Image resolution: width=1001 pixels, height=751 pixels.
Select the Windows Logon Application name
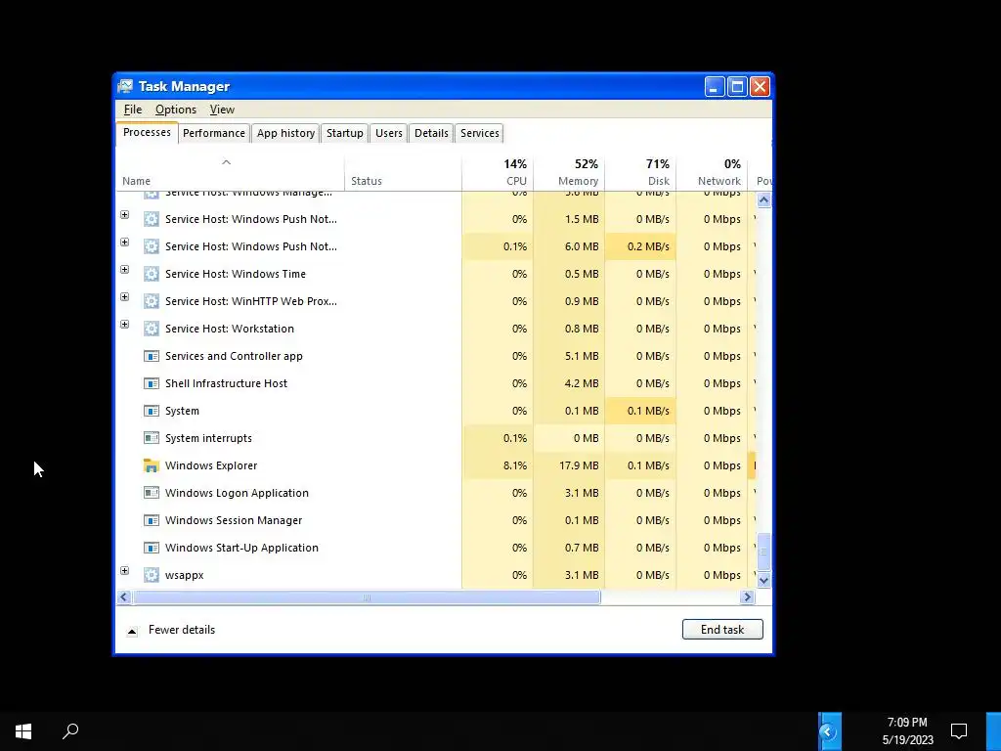click(237, 493)
